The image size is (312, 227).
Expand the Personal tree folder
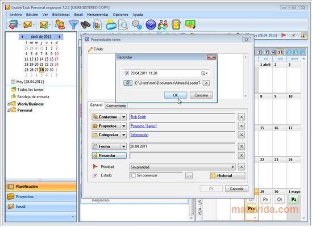point(9,110)
